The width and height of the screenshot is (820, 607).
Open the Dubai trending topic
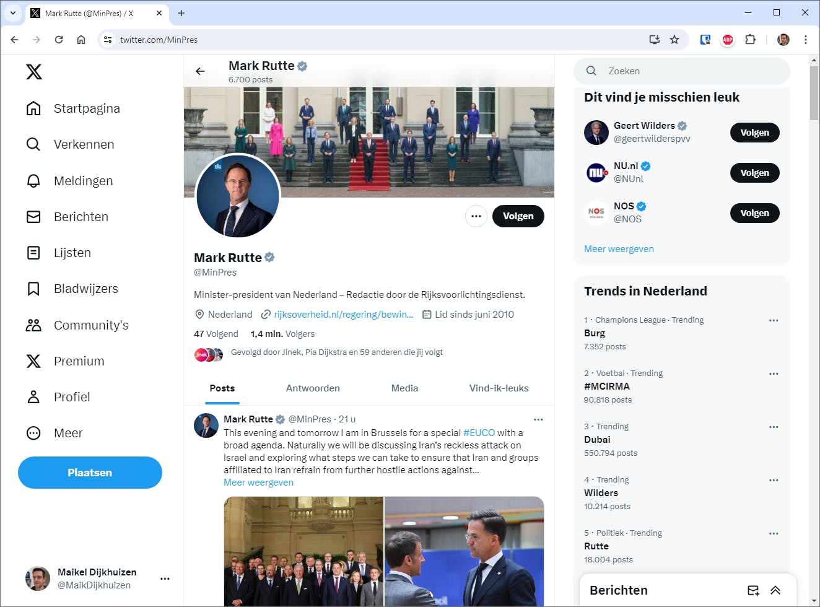coord(597,440)
